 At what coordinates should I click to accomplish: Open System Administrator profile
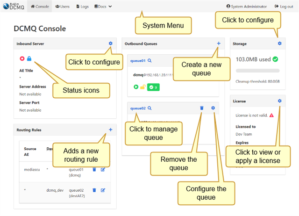[247, 7]
